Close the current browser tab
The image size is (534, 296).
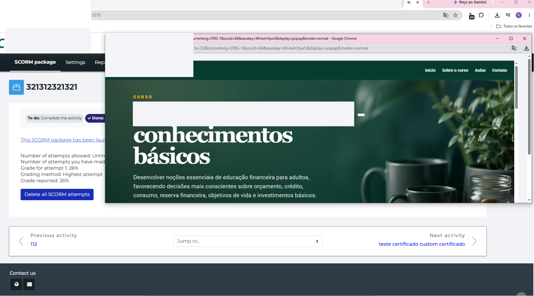click(x=418, y=2)
